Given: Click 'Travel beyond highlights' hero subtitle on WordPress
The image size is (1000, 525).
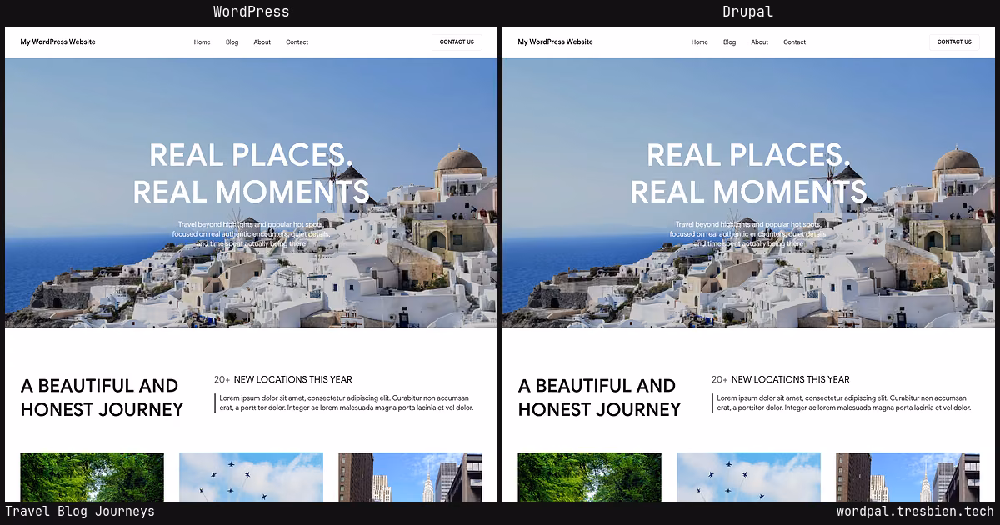Looking at the screenshot, I should point(251,234).
